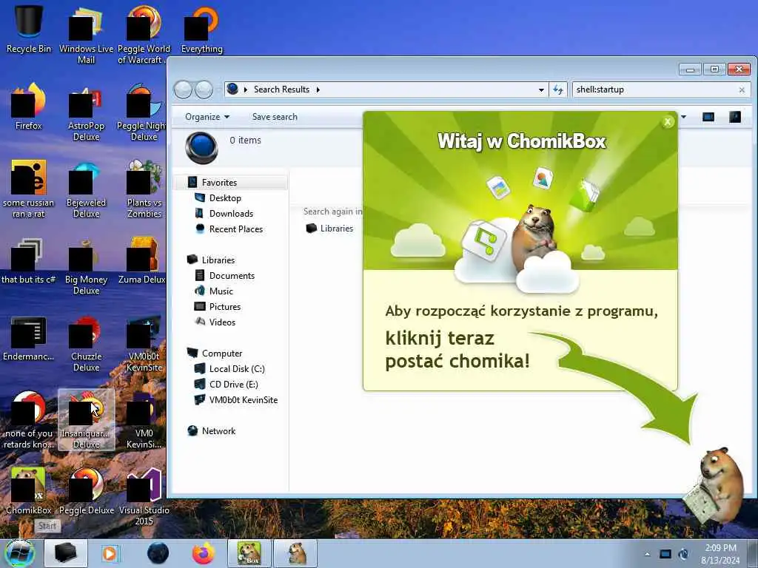This screenshot has height=568, width=758.
Task: Launch Chuzzle Deluxe desktop icon
Action: tap(86, 343)
